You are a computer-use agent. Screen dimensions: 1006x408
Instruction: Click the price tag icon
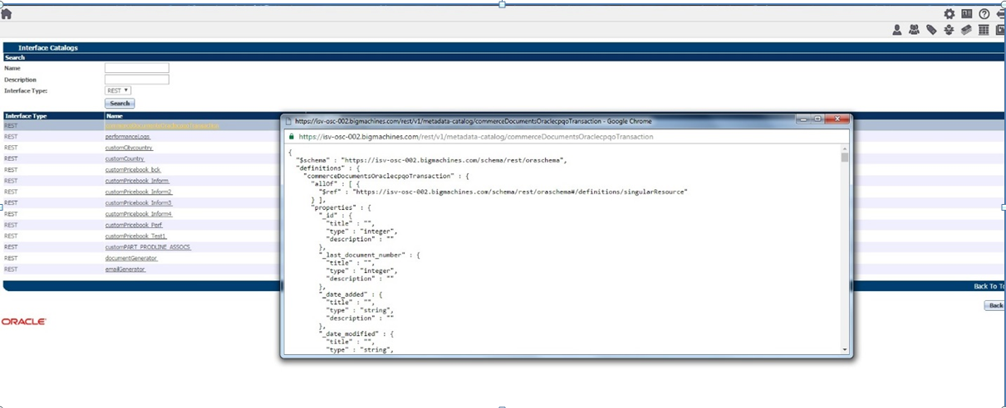coord(932,30)
